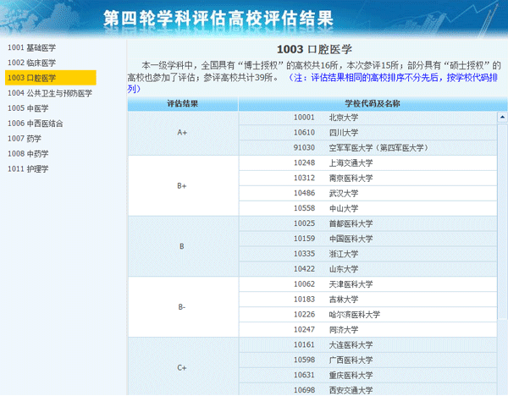Click the 评估结果 column header
The height and width of the screenshot is (396, 508).
pos(183,103)
